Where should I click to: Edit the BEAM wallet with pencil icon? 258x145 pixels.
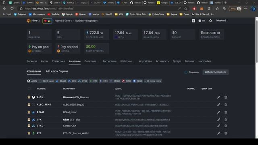click(218, 112)
